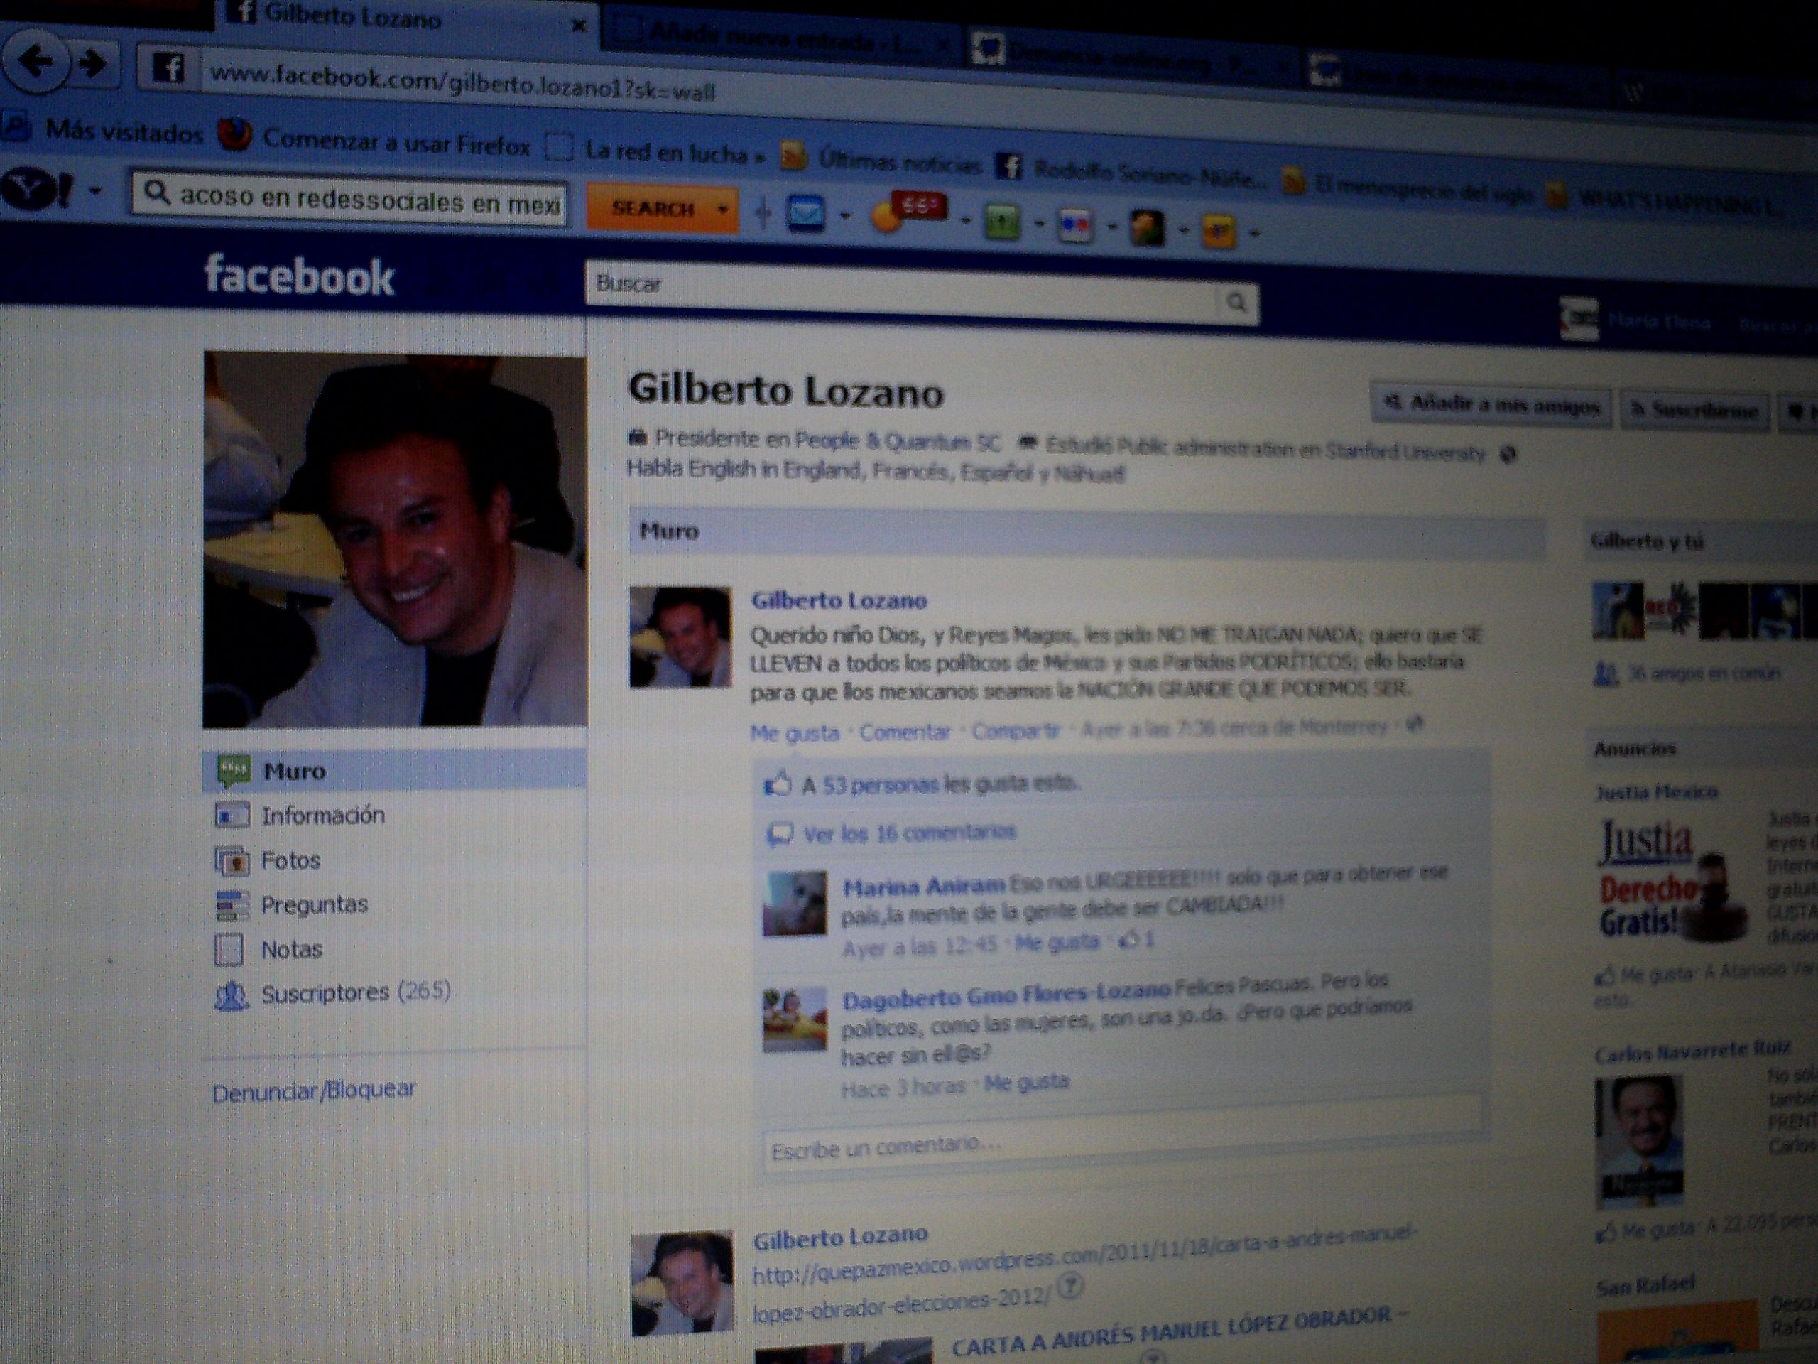Image resolution: width=1818 pixels, height=1364 pixels.
Task: Click the 'People & Quantum SC' workplace link
Action: click(x=898, y=441)
